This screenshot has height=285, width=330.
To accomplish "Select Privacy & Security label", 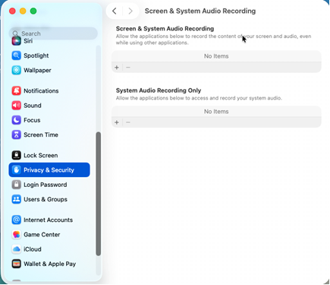I will tap(49, 170).
